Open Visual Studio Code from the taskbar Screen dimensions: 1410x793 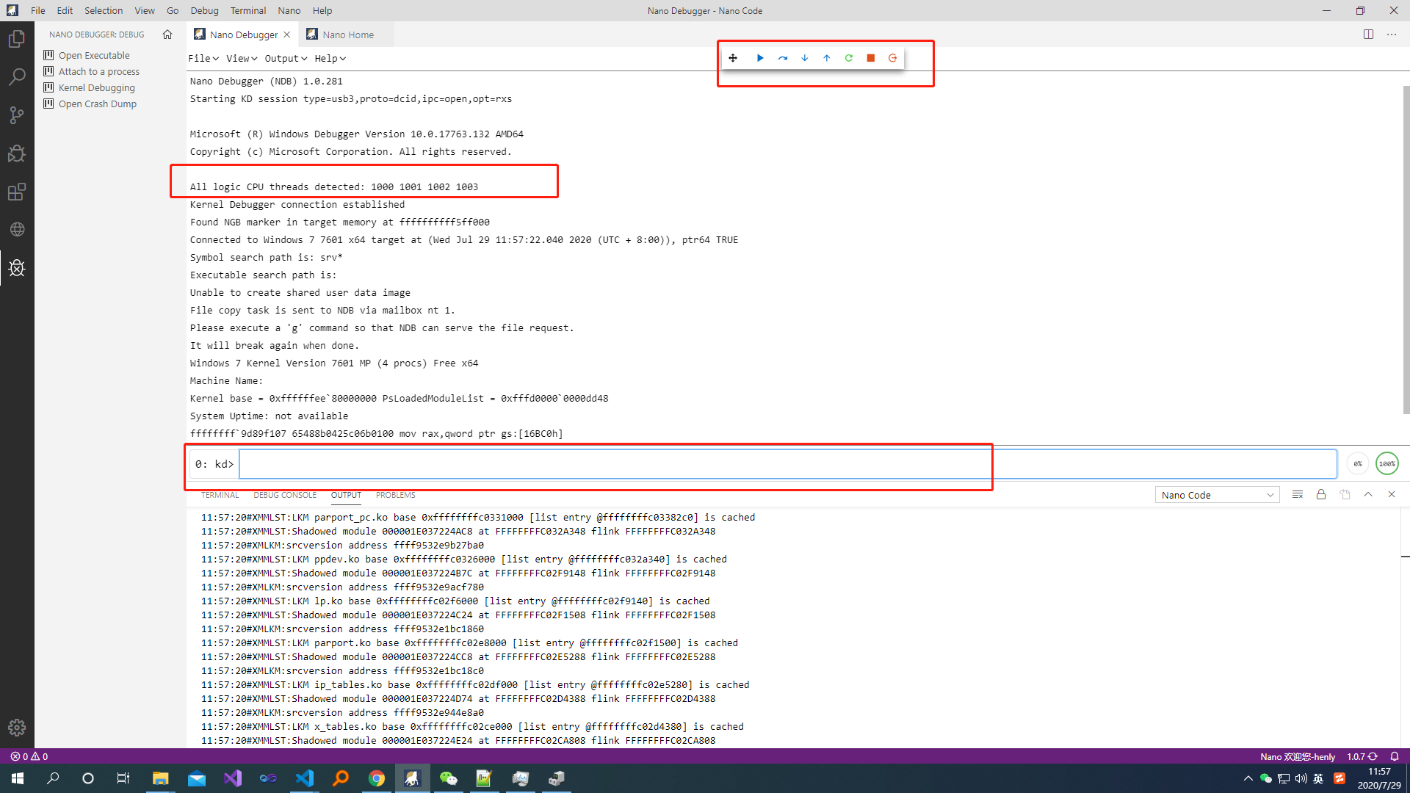click(x=305, y=778)
